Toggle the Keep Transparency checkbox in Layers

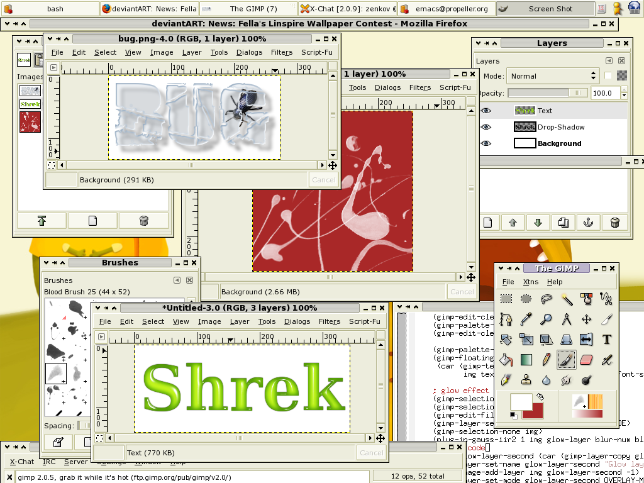tap(608, 75)
